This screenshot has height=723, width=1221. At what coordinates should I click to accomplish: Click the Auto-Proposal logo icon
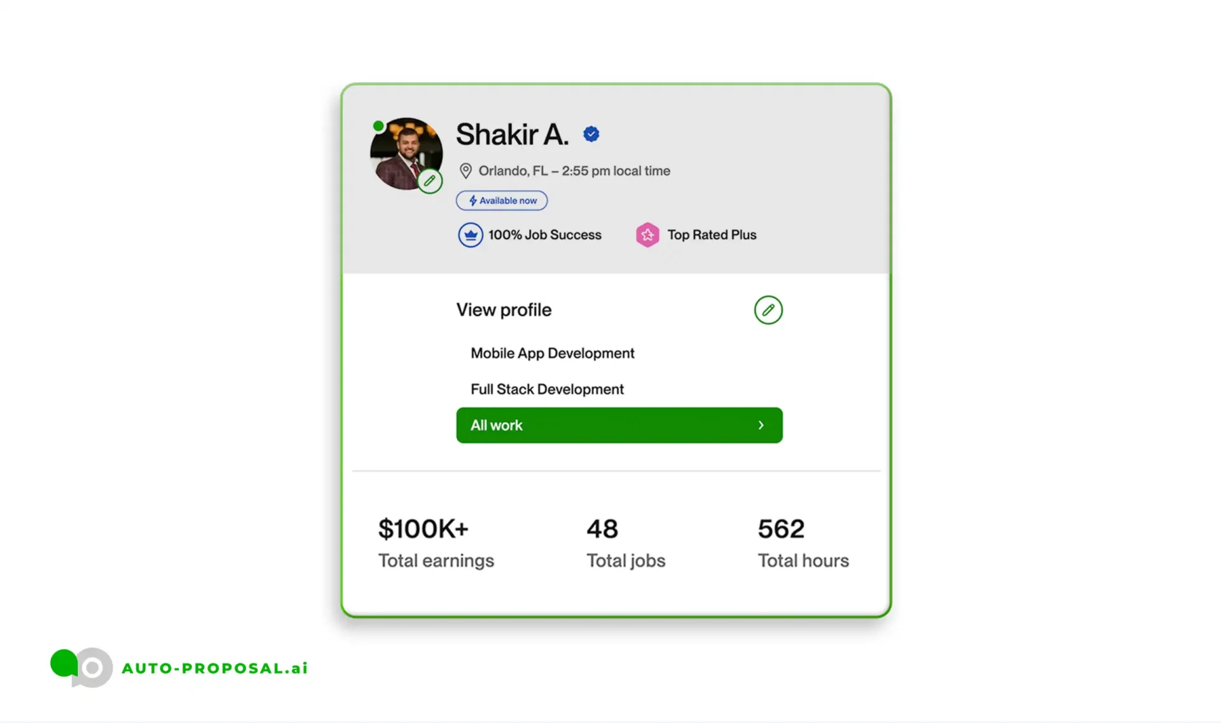(81, 667)
